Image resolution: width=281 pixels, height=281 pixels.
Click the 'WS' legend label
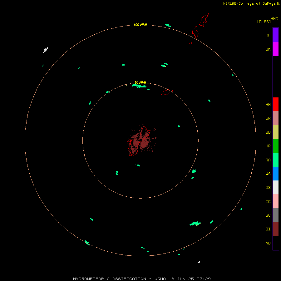268,174
